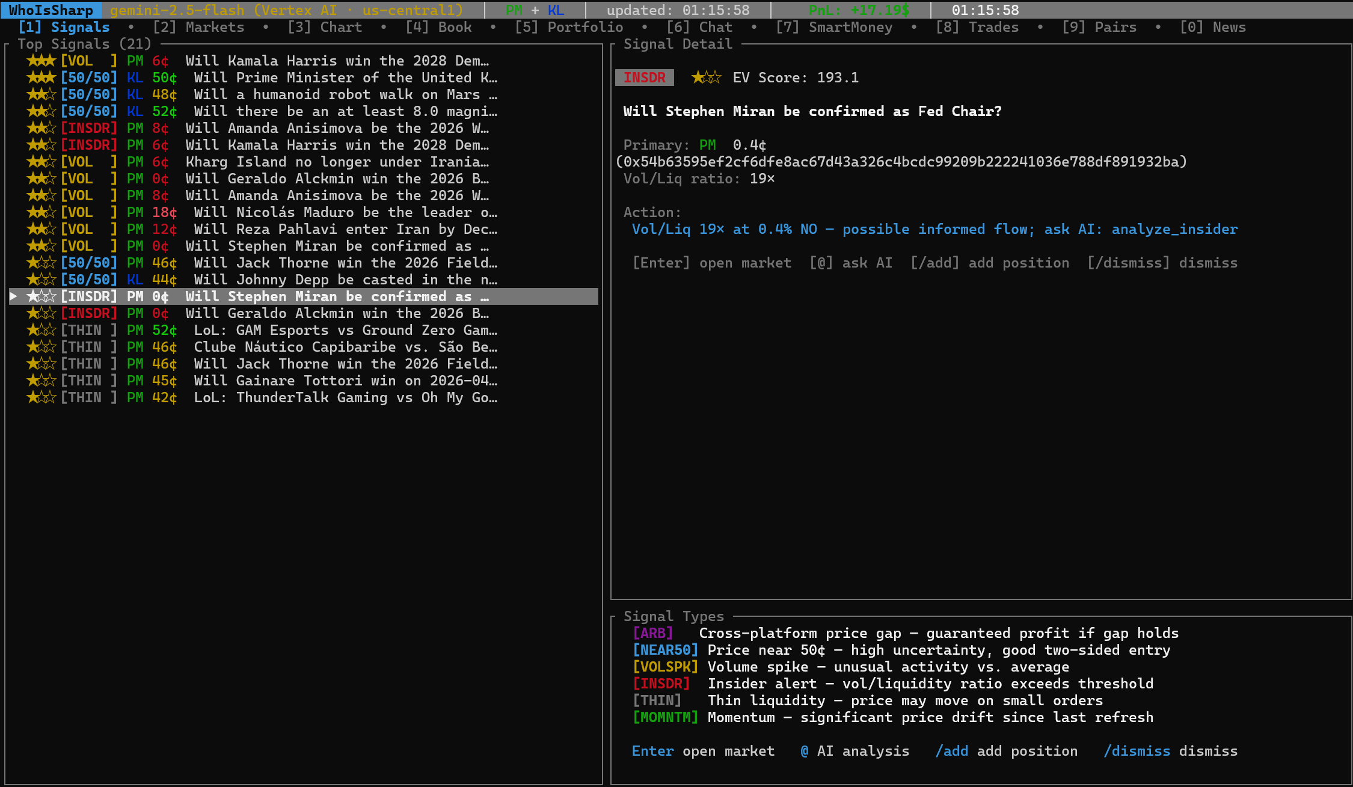The width and height of the screenshot is (1353, 787).
Task: Click [Enter] open market in Signal Detail
Action: (711, 263)
